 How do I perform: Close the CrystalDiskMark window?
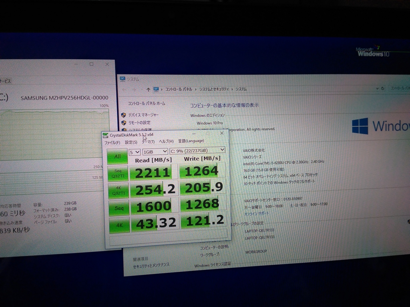[222, 133]
